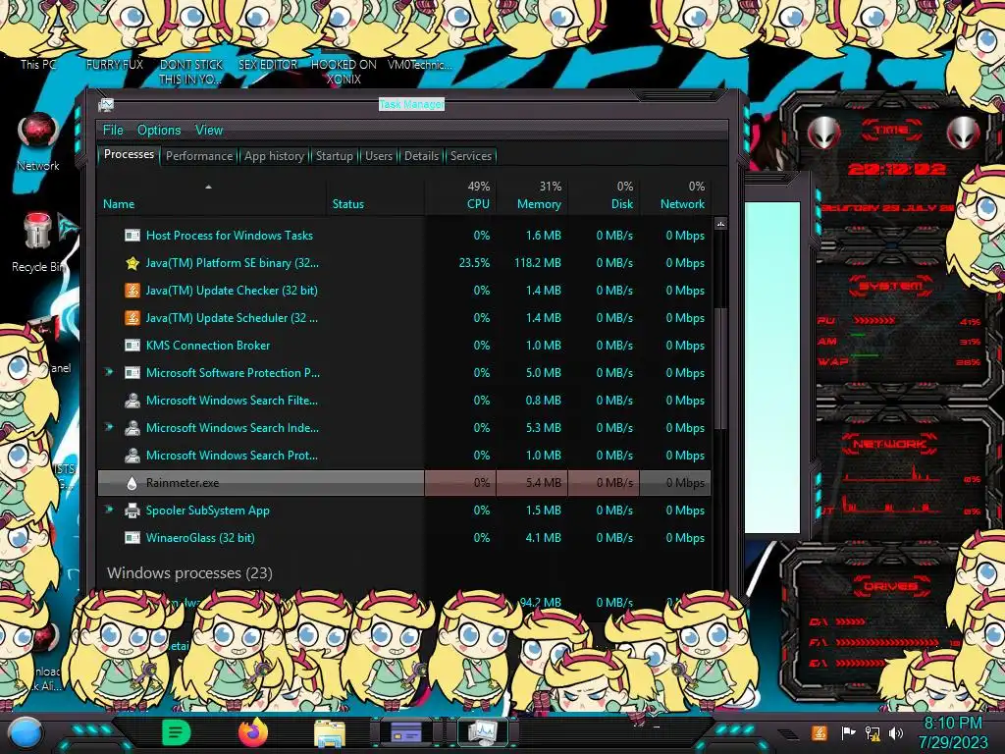Select the Rainmeter.exe process row

(x=404, y=483)
